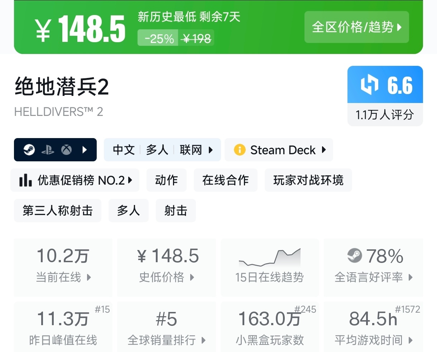
Task: Open 玩家对战环境 tag
Action: click(308, 180)
